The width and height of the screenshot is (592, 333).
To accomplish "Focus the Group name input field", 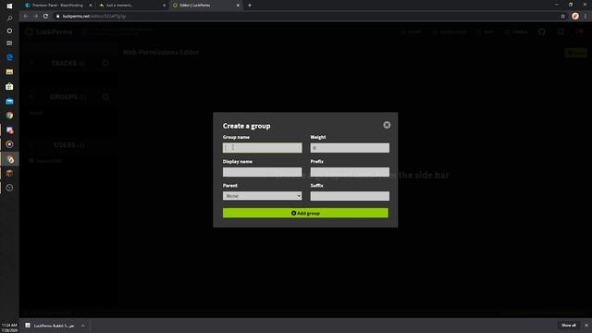I will tap(262, 148).
